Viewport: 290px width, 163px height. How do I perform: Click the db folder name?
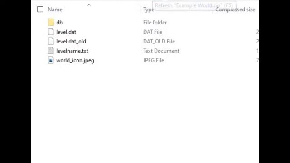(59, 23)
